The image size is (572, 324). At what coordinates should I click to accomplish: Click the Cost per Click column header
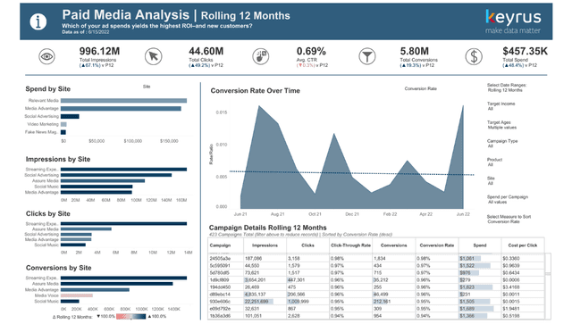point(522,245)
